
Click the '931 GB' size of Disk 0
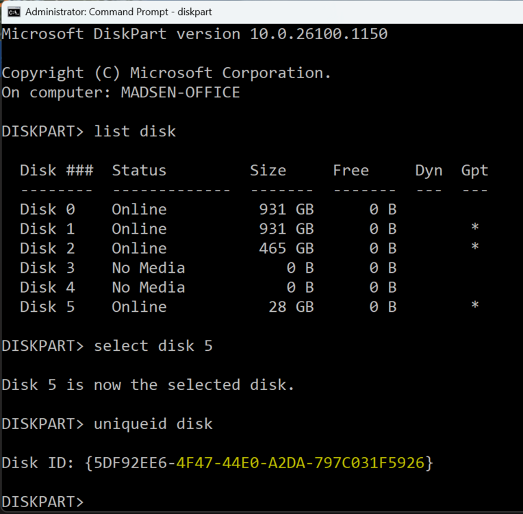pos(287,210)
